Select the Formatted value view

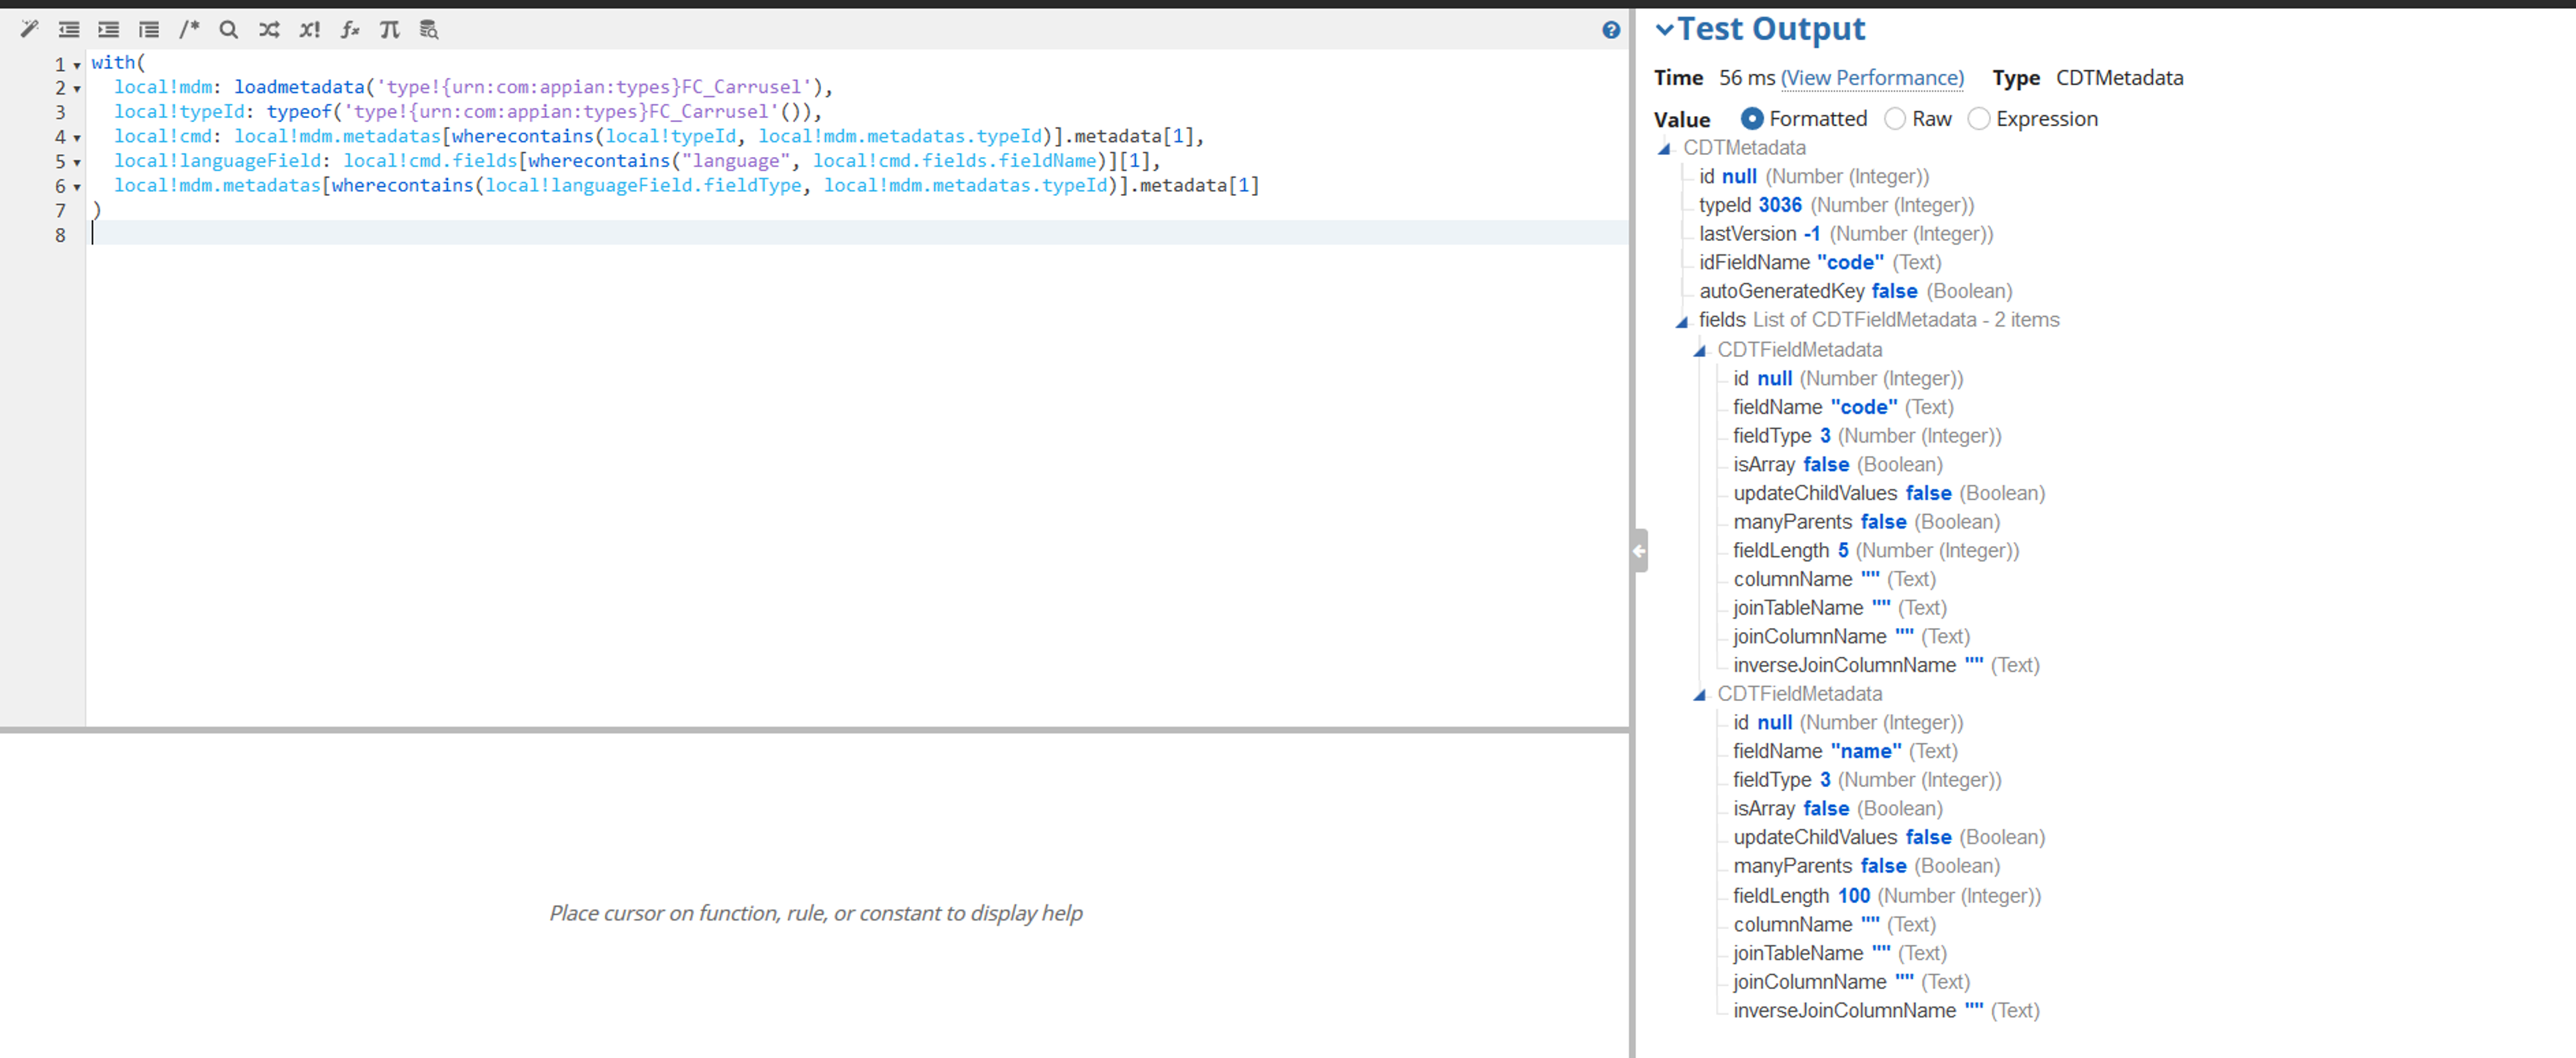(1751, 118)
